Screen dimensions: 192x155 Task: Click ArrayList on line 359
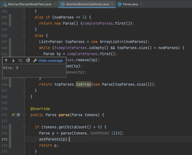point(109,42)
